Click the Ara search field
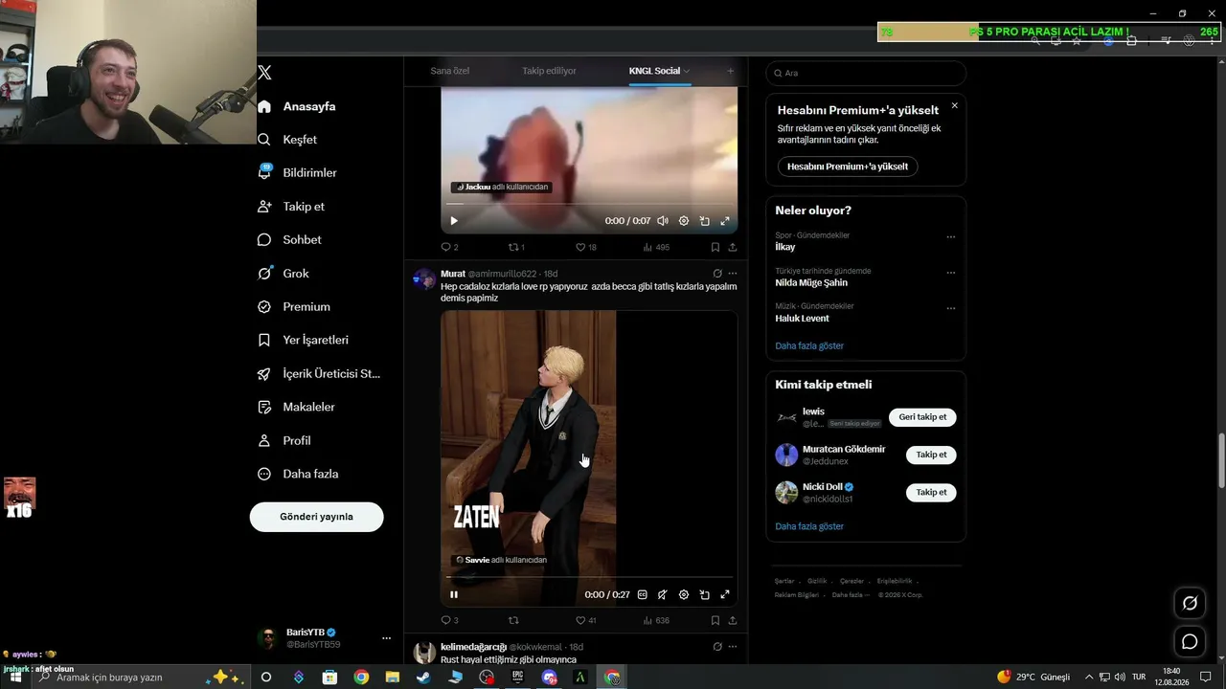The width and height of the screenshot is (1226, 689). tap(866, 74)
